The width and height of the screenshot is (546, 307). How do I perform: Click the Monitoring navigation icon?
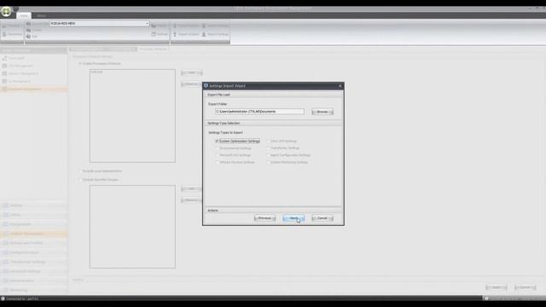[x=6, y=290]
